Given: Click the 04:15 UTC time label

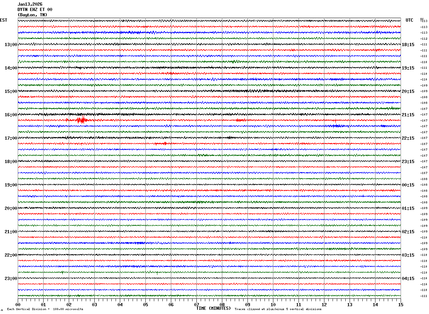Looking at the screenshot, I should click(x=408, y=279).
